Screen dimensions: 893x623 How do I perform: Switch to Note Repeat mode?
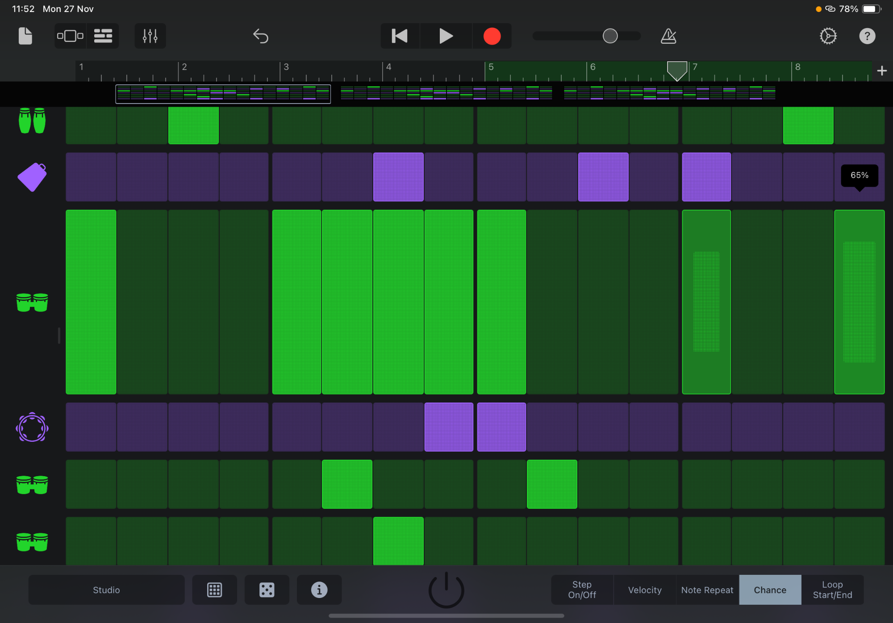pos(707,590)
